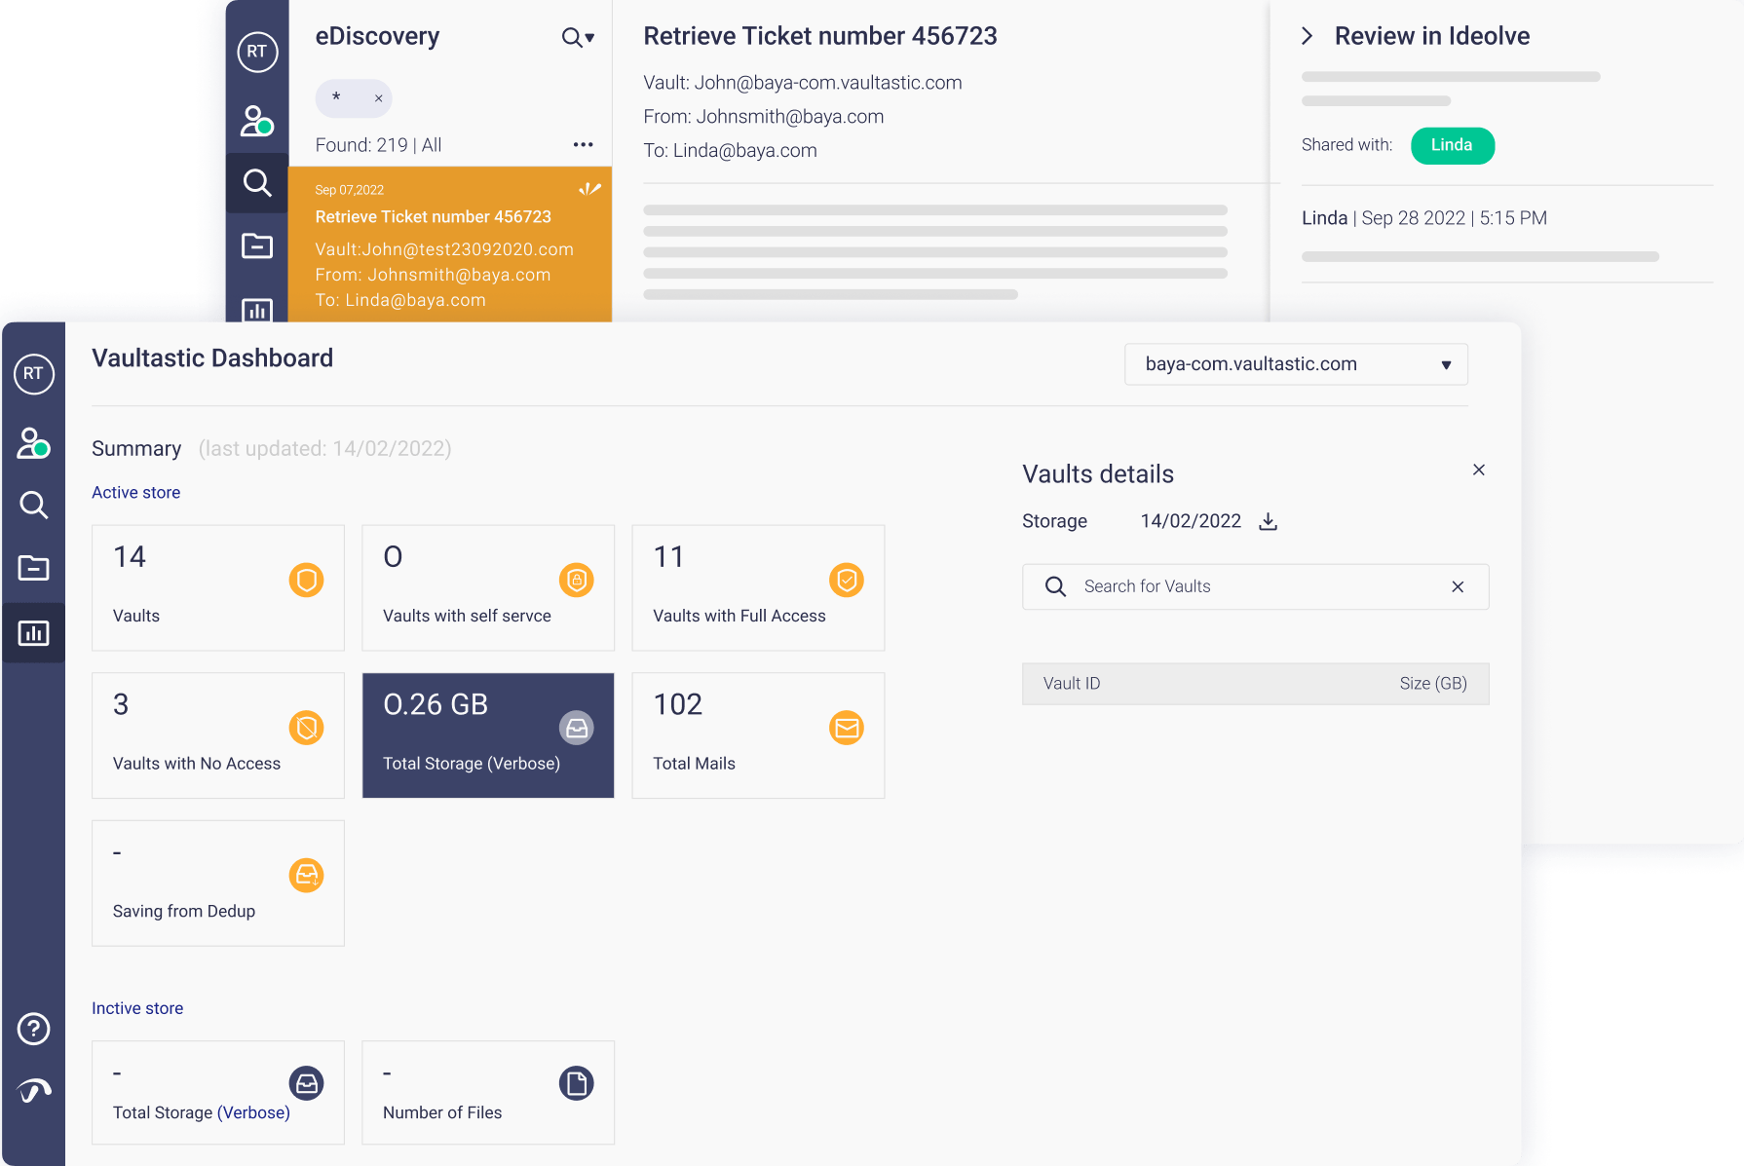Click the Vaults with Full Access card

(758, 587)
